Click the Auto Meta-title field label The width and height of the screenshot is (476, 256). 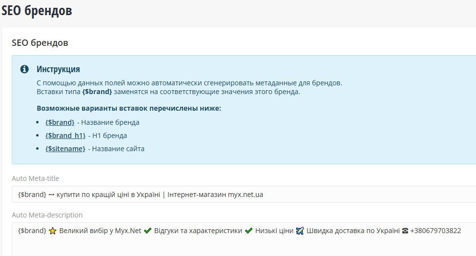[x=35, y=178]
